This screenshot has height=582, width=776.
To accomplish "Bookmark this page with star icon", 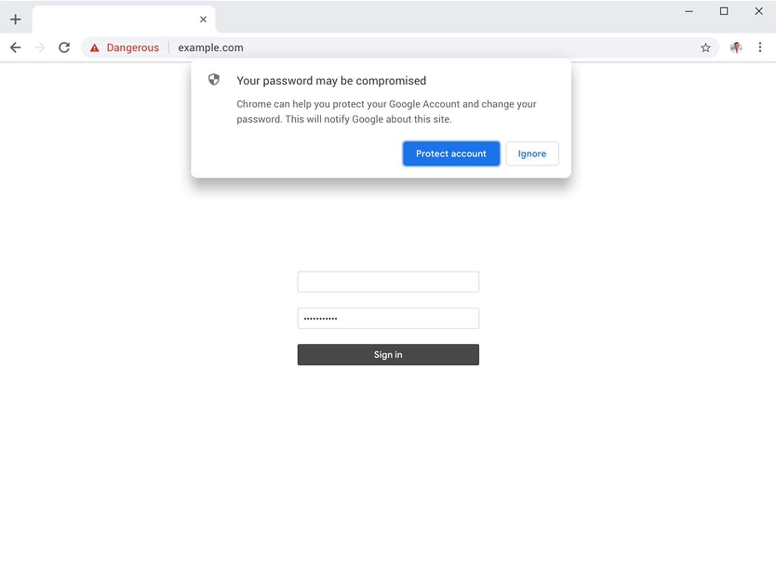I will 706,47.
